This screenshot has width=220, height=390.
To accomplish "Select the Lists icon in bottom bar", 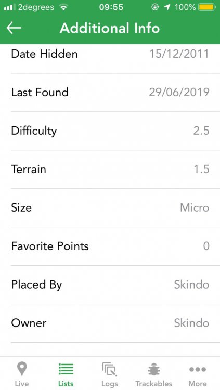I will click(x=66, y=369).
